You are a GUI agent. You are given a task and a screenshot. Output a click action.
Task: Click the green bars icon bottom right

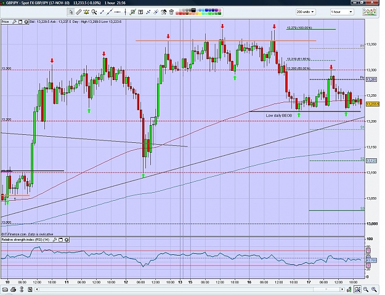pyautogui.click(x=349, y=289)
